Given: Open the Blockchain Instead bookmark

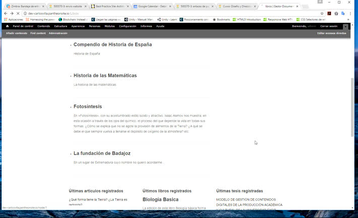Looking at the screenshot, I should [73, 20].
